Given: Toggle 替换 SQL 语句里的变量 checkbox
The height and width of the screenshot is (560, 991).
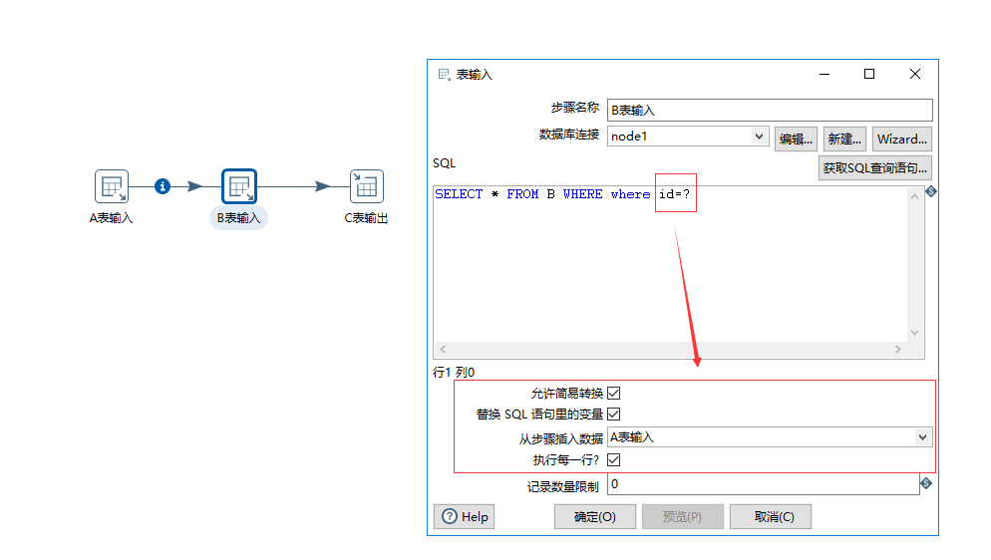Looking at the screenshot, I should 614,415.
